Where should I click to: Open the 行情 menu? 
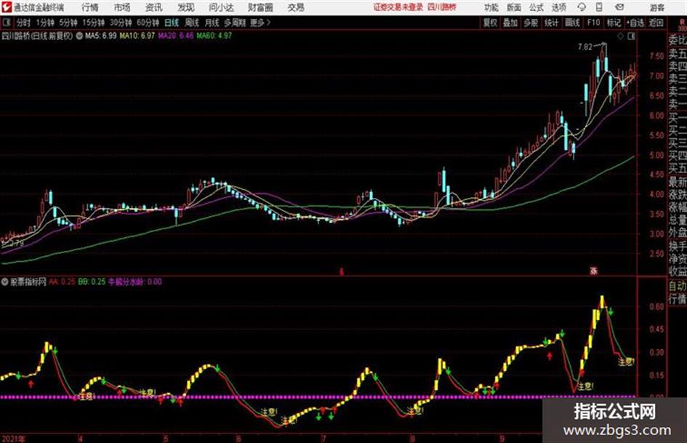pos(90,7)
